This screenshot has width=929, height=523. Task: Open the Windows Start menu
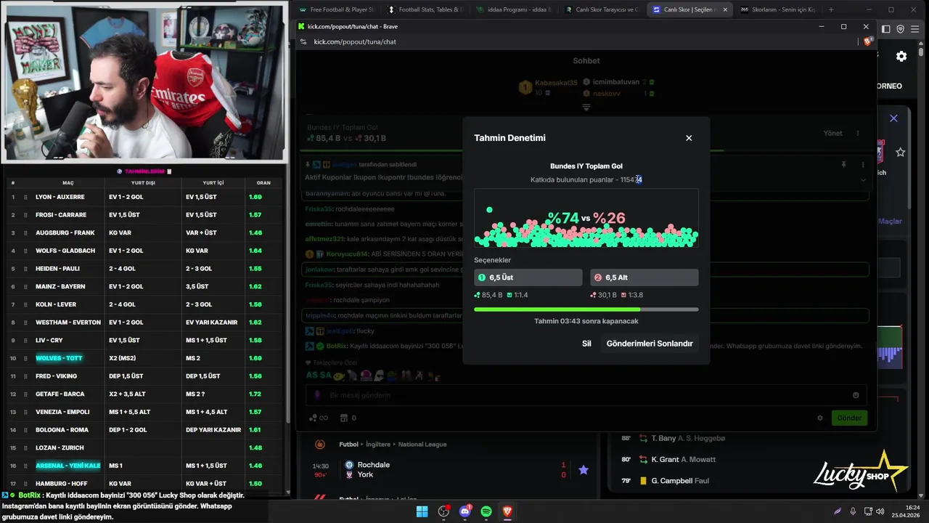pyautogui.click(x=422, y=511)
